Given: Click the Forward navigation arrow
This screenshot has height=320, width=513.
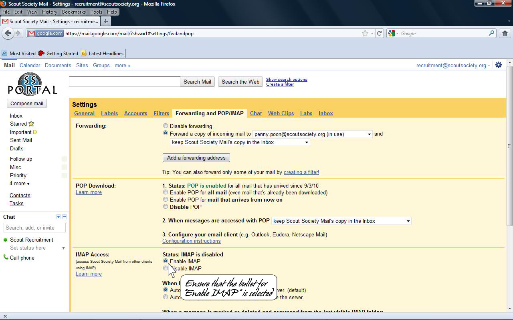Looking at the screenshot, I should 18,33.
